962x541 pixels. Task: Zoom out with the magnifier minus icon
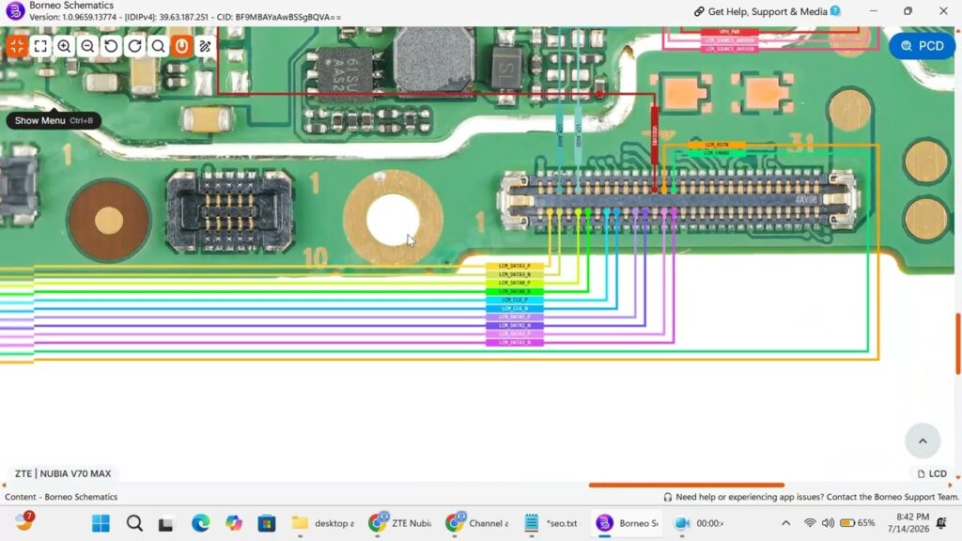coord(87,46)
